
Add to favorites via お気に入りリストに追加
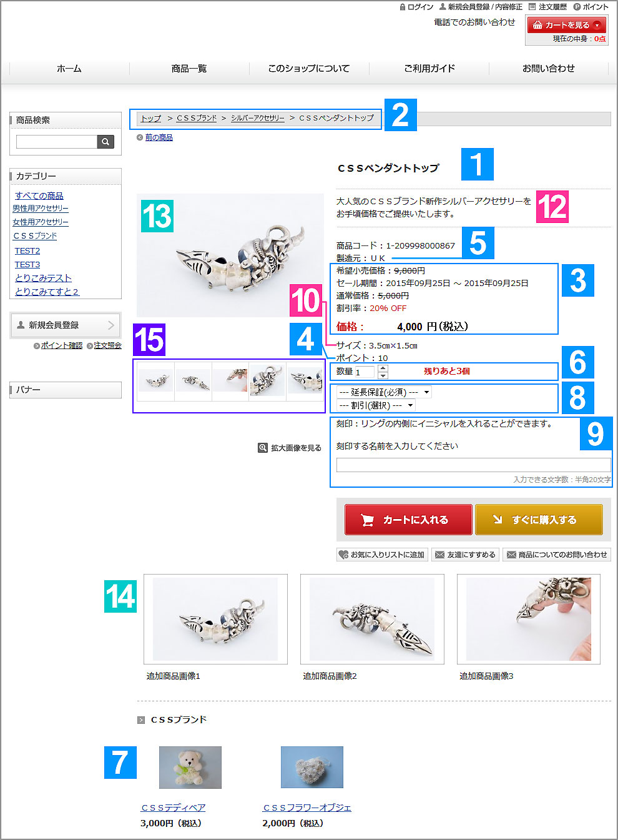coord(382,555)
